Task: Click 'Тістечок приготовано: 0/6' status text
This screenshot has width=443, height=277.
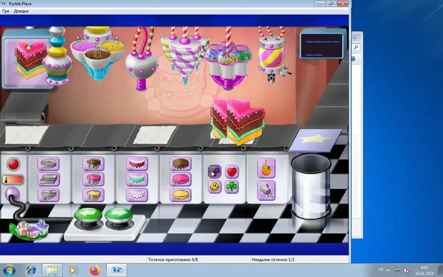Action: pyautogui.click(x=173, y=260)
